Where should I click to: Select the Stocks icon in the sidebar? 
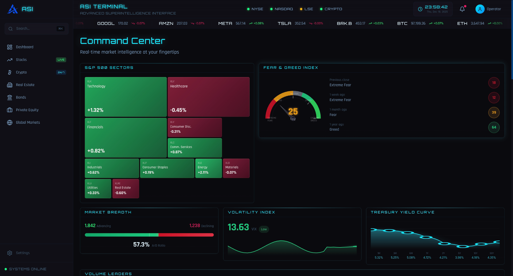coord(10,60)
